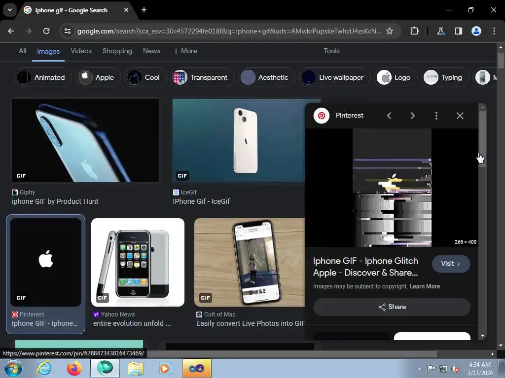
Task: Open the Chrome profile avatar
Action: 476,31
